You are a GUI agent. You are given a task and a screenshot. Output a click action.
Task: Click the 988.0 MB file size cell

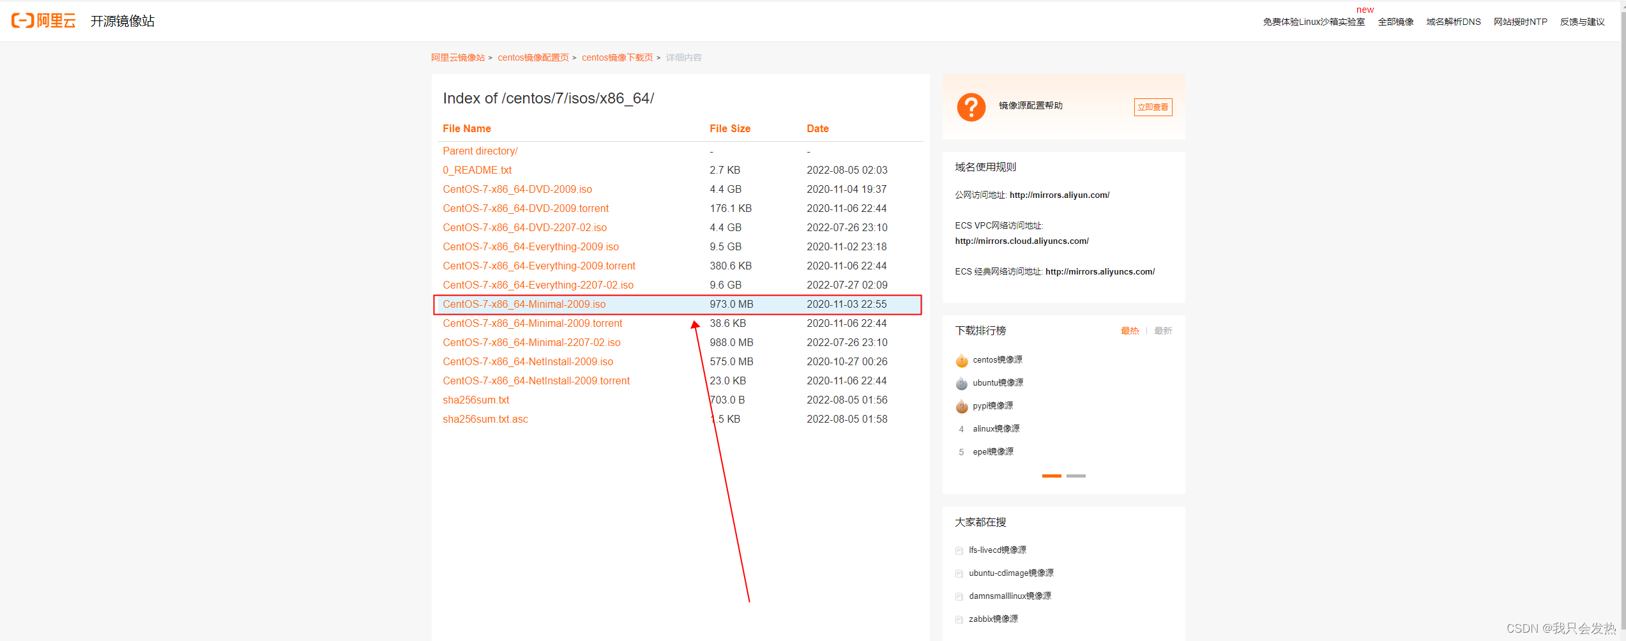[x=731, y=342]
